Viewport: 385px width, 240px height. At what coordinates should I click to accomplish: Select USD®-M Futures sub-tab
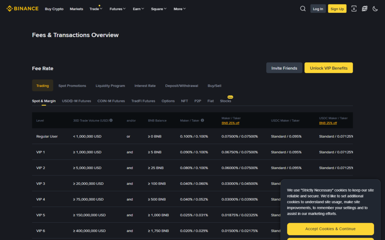[x=76, y=101]
